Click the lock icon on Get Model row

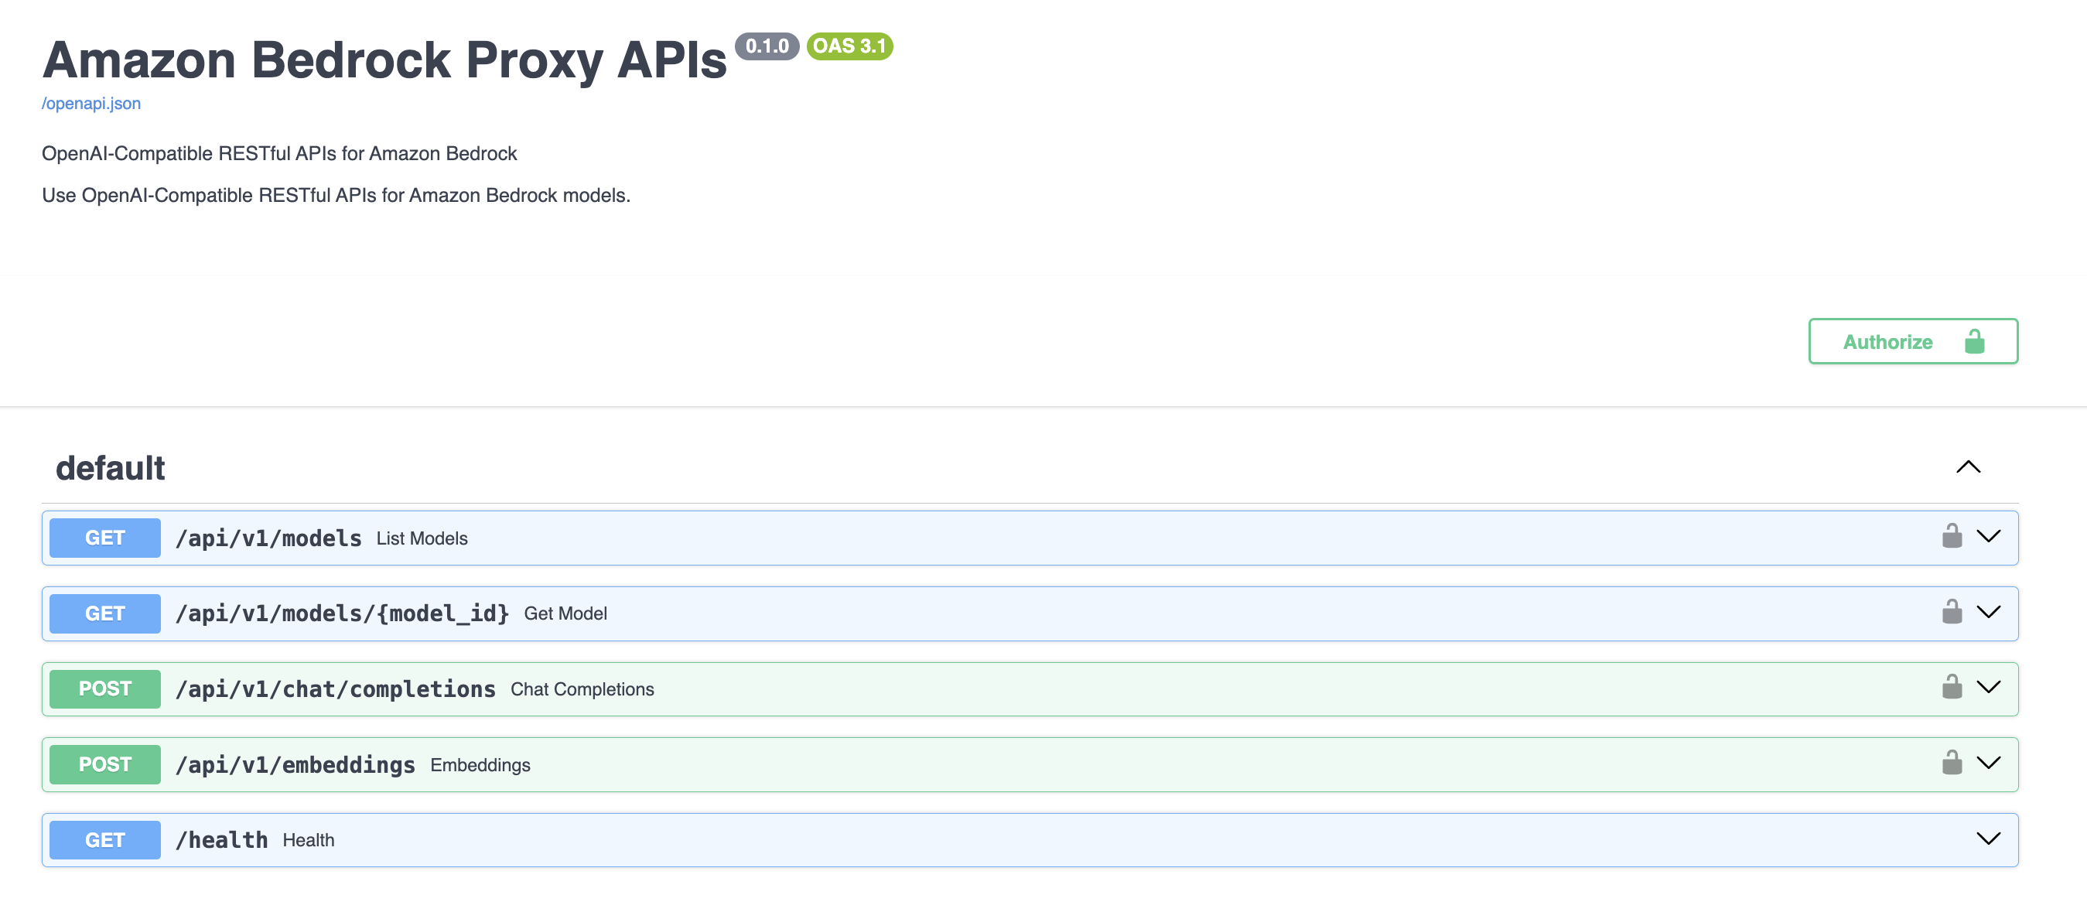point(1952,612)
